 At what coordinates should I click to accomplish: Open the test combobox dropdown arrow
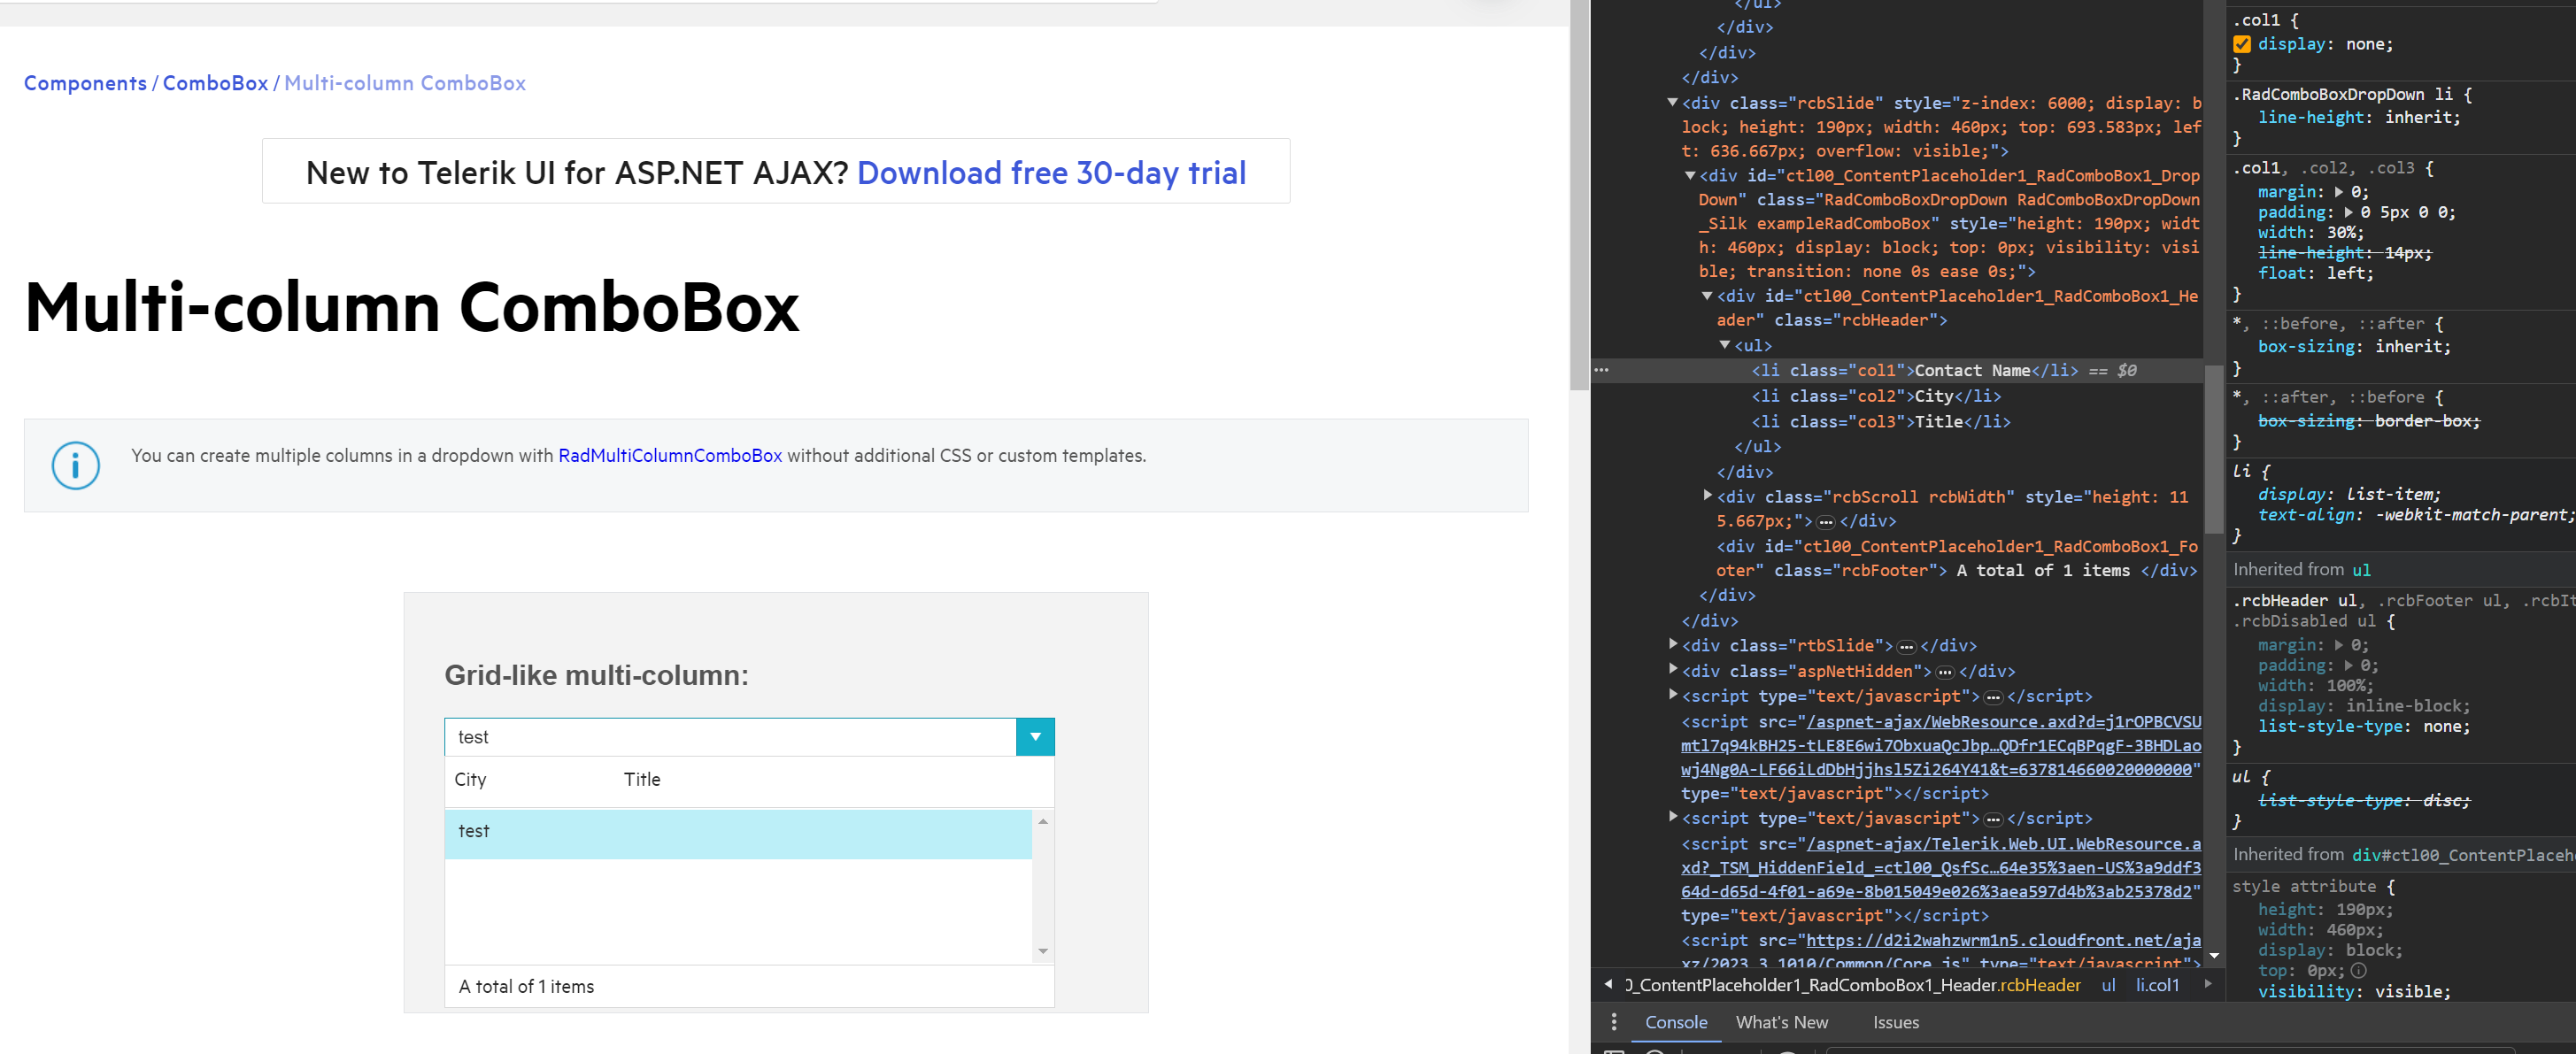tap(1035, 737)
